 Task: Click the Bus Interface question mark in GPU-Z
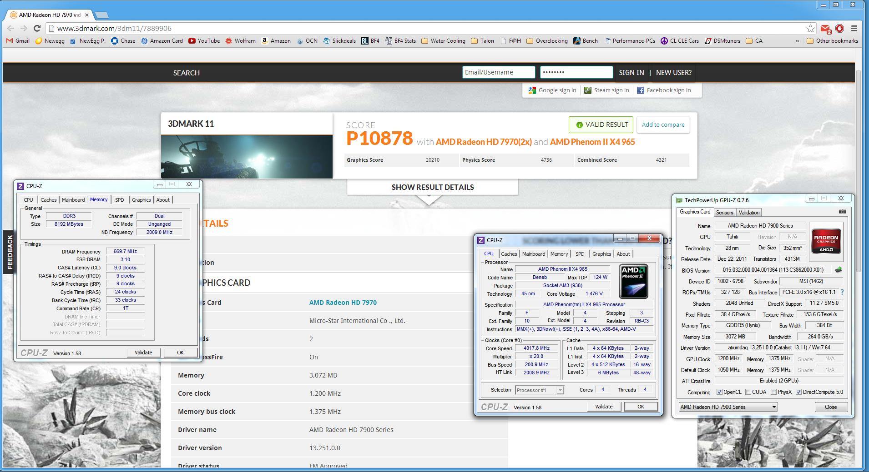pyautogui.click(x=842, y=292)
